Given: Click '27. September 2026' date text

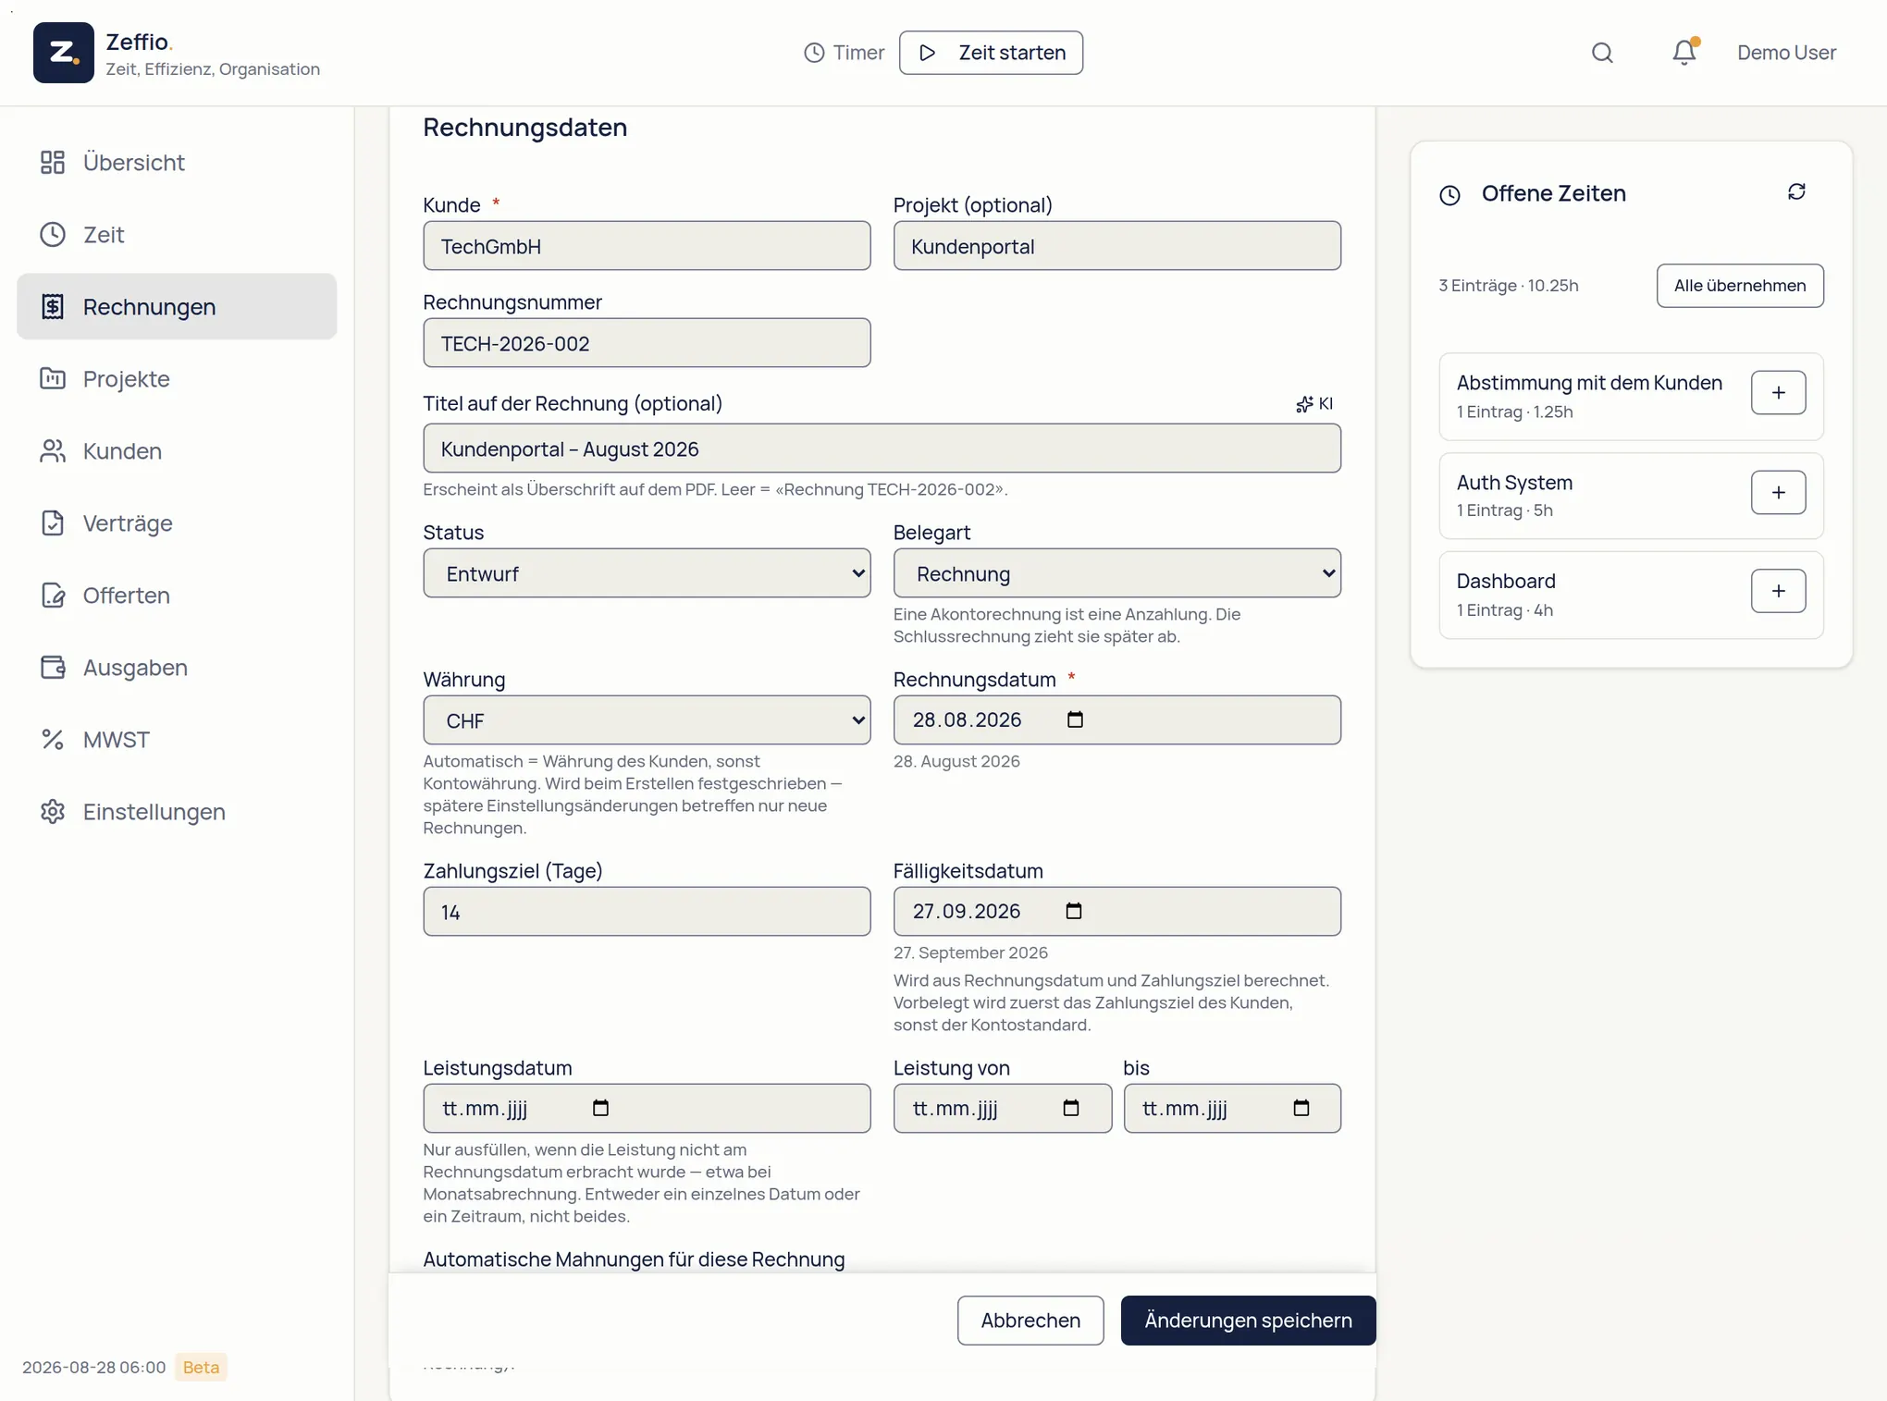Looking at the screenshot, I should coord(970,952).
